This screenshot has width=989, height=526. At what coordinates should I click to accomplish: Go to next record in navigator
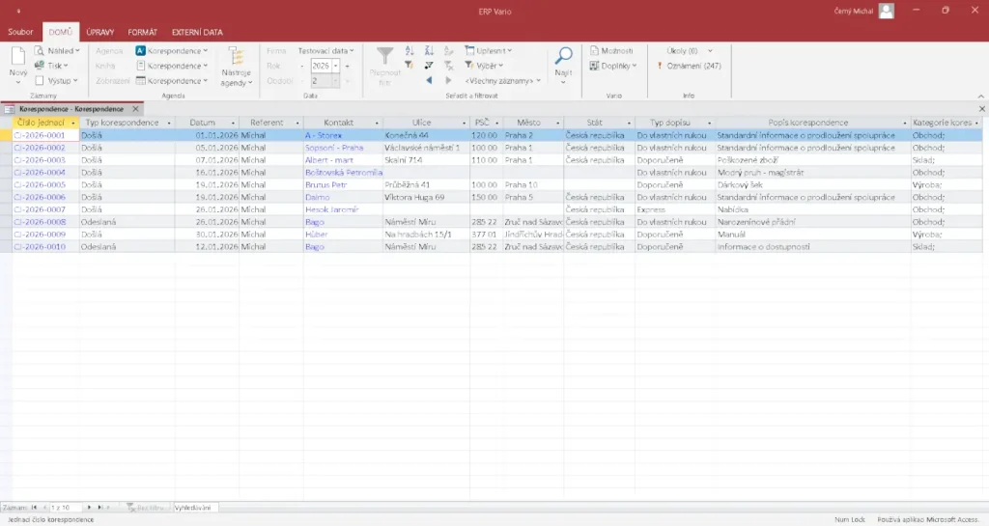coord(89,507)
